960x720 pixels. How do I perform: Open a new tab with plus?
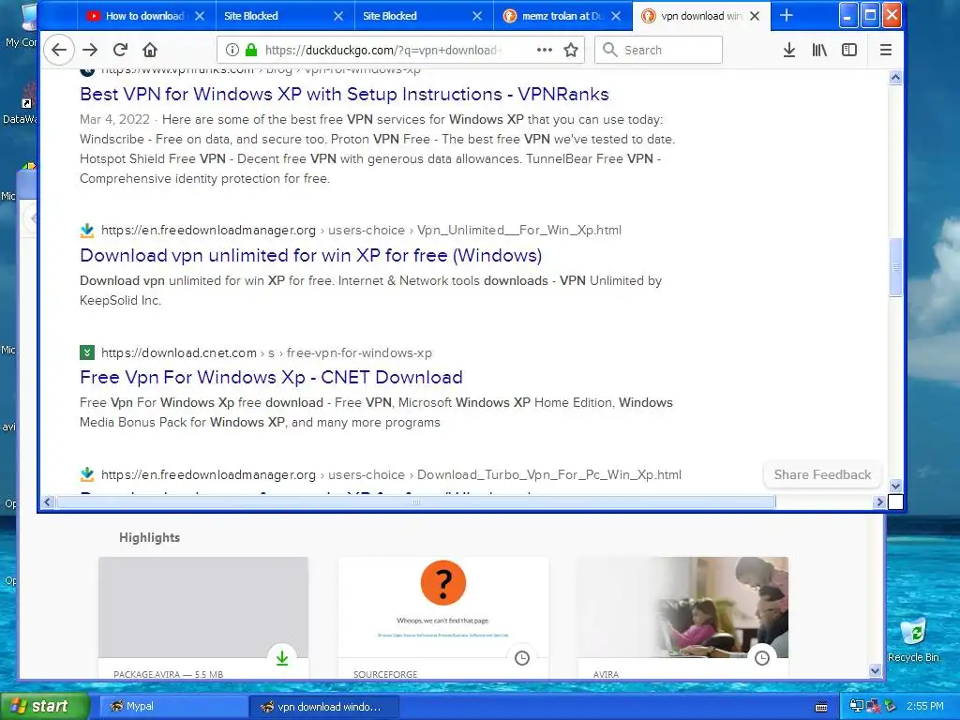point(787,16)
